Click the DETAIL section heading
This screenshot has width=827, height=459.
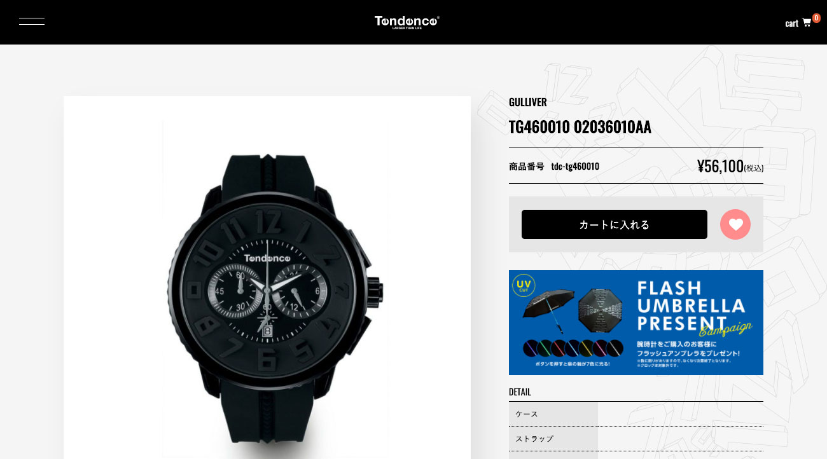tap(520, 392)
